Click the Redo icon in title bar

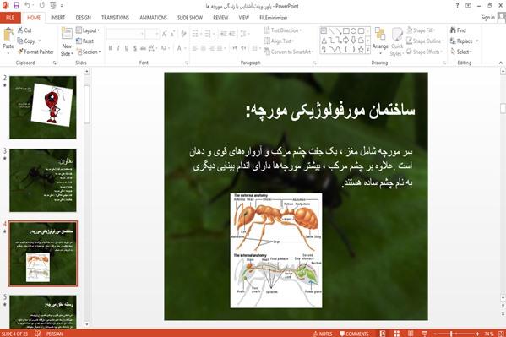[42, 5]
